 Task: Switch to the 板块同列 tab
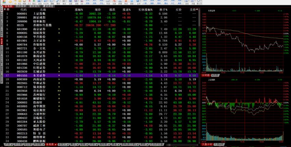(x=34, y=6)
